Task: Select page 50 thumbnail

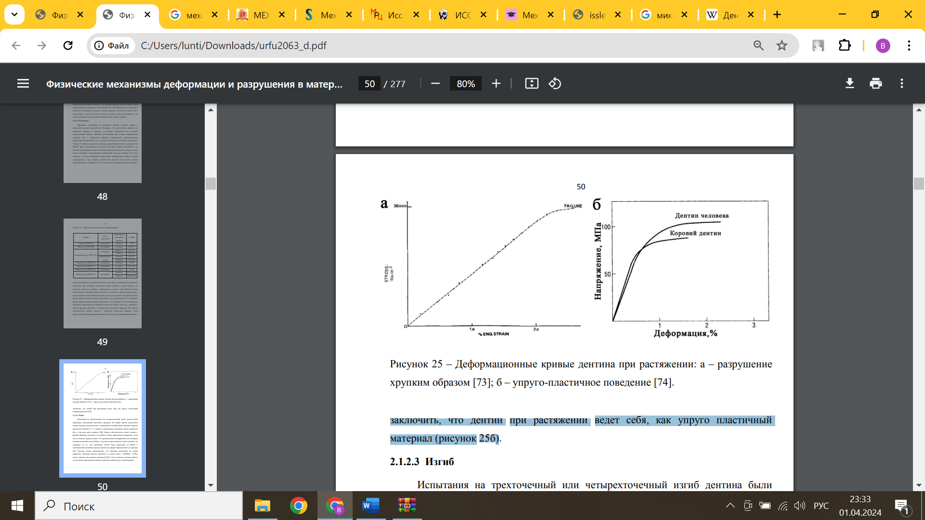Action: [103, 418]
